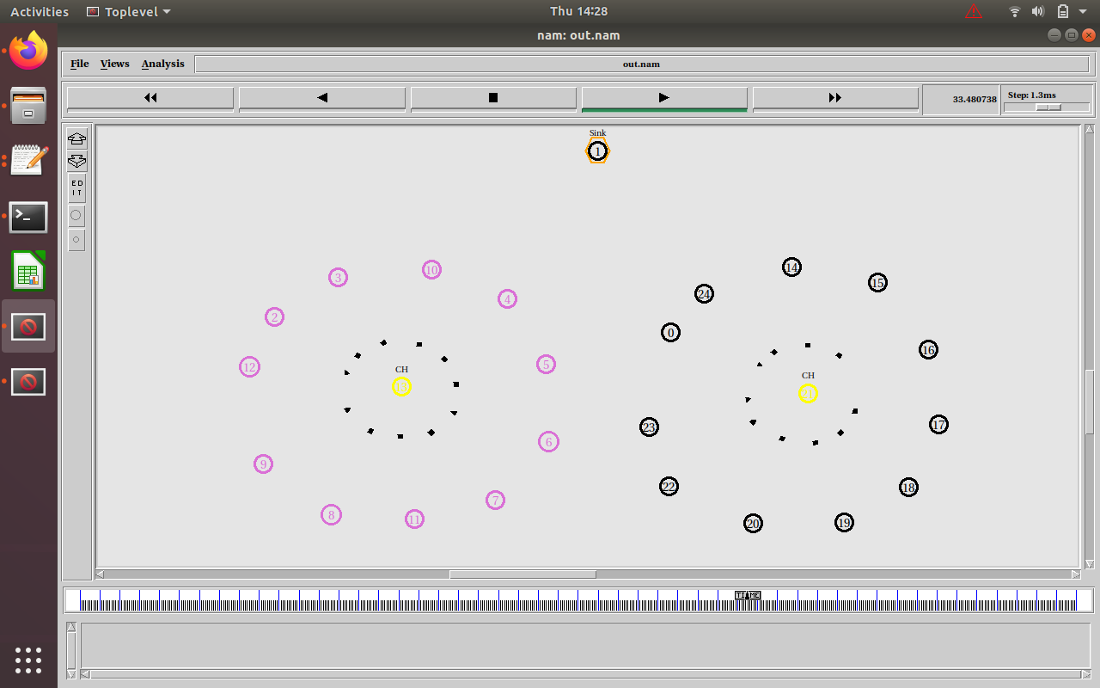Open Firefox from the dock
Screen dimensions: 1100x688
[28, 51]
